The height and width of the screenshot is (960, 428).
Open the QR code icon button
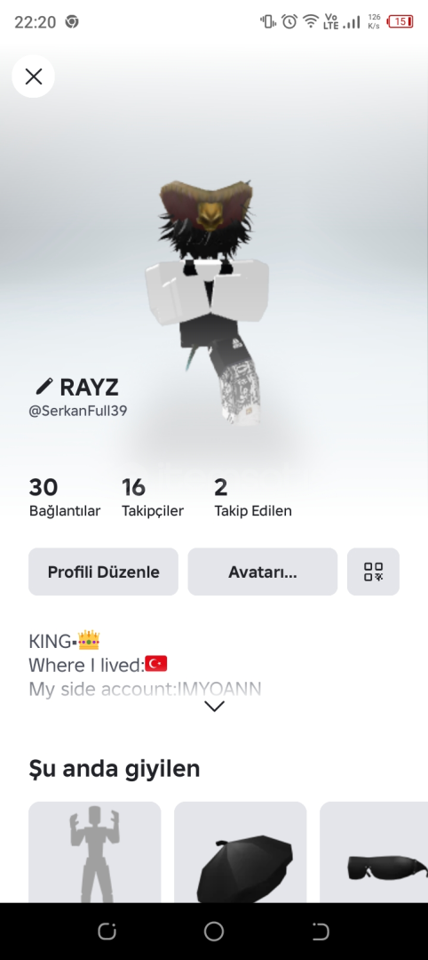click(x=373, y=572)
